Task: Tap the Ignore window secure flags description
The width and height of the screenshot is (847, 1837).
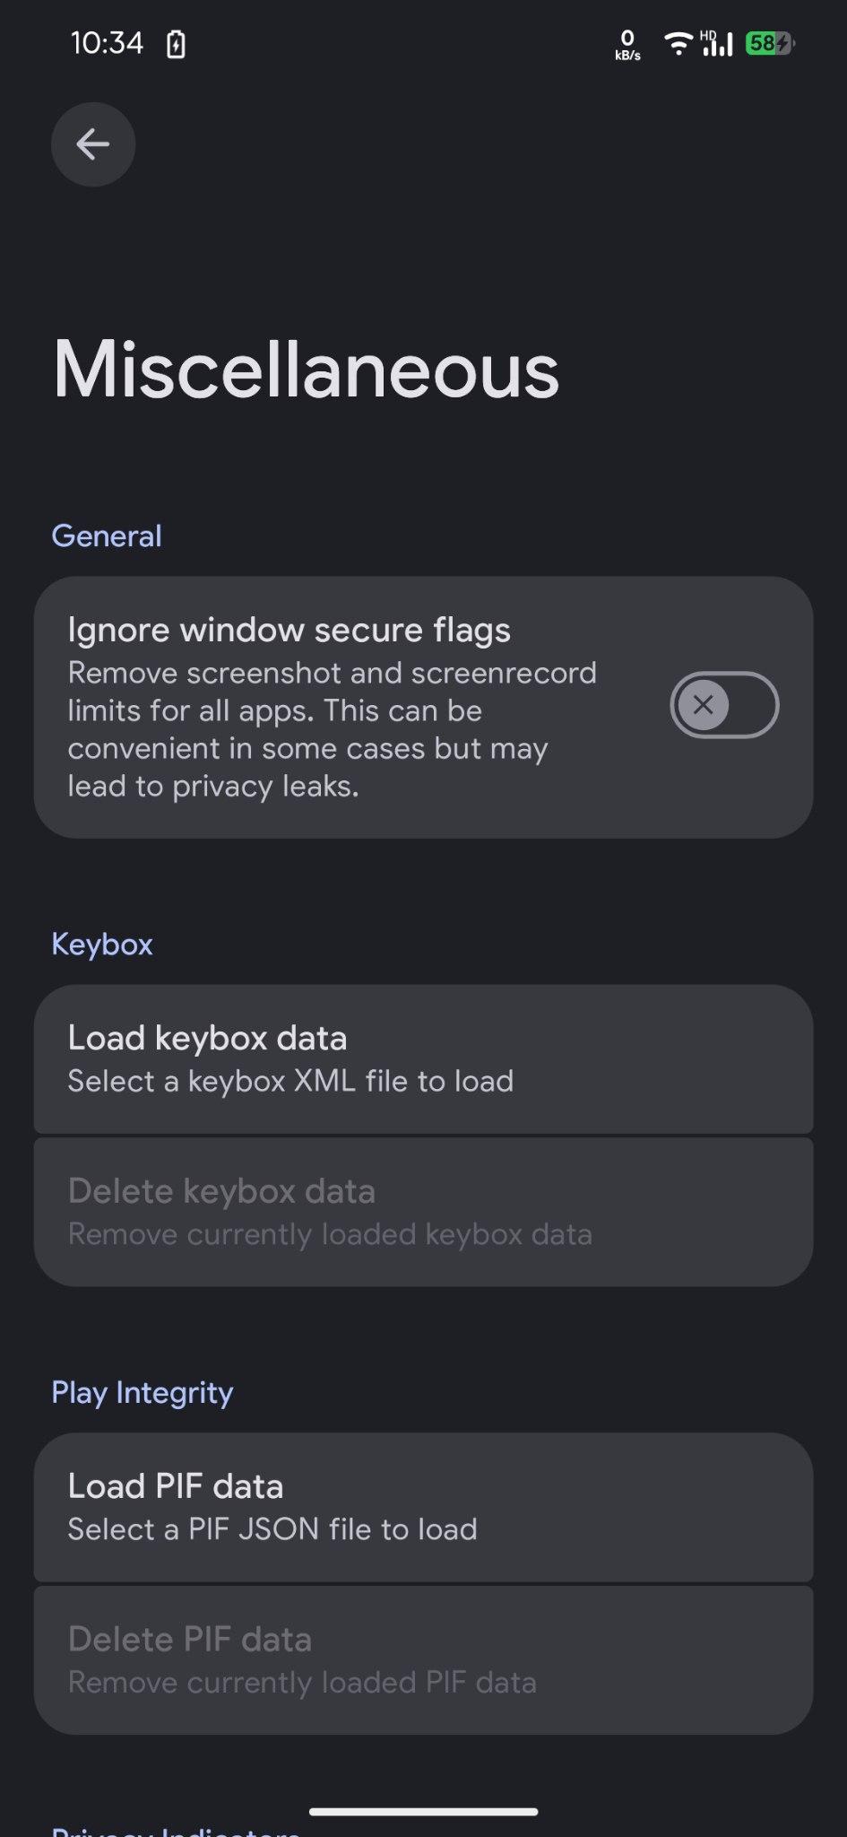Action: (x=333, y=729)
